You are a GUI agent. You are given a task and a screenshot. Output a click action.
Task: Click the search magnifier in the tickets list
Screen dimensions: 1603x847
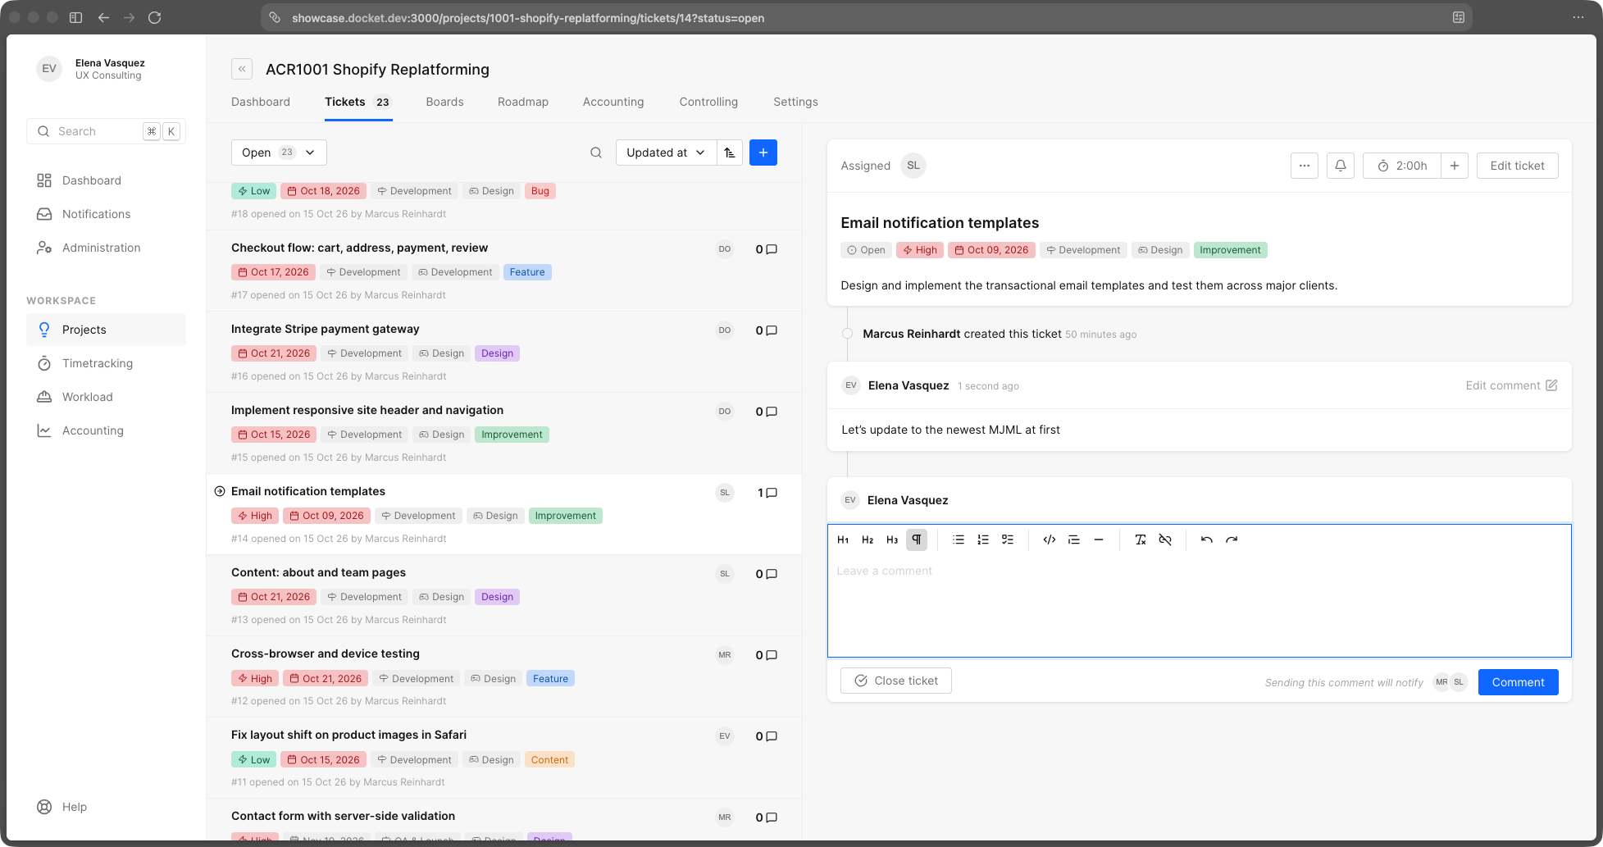click(x=596, y=153)
